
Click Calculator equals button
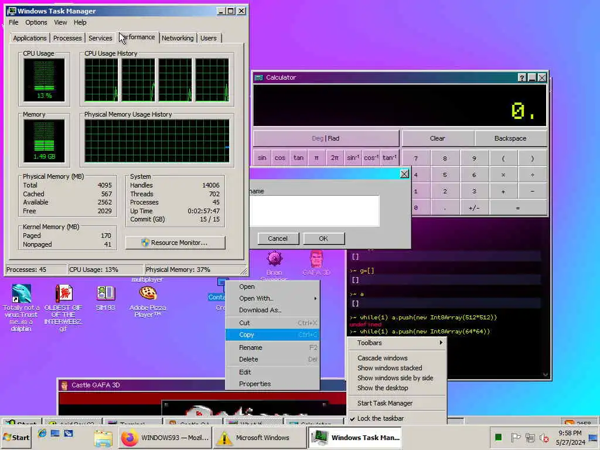coord(518,208)
